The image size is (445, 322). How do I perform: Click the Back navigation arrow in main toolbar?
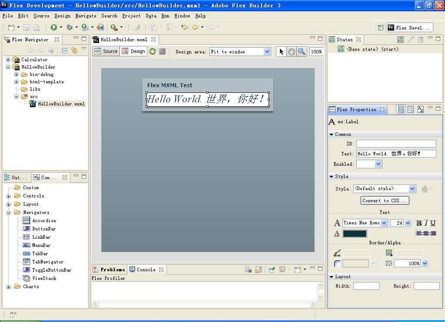pyautogui.click(x=195, y=27)
